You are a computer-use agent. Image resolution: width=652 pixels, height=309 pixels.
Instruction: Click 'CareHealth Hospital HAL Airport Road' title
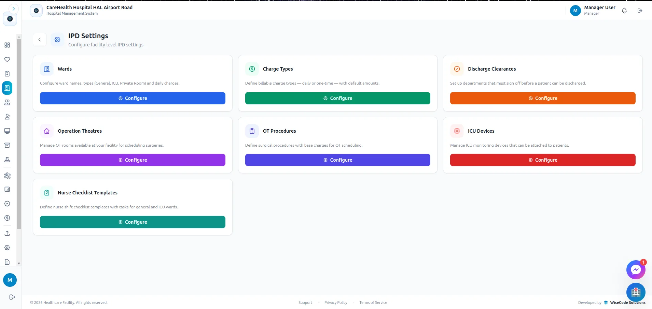(89, 8)
